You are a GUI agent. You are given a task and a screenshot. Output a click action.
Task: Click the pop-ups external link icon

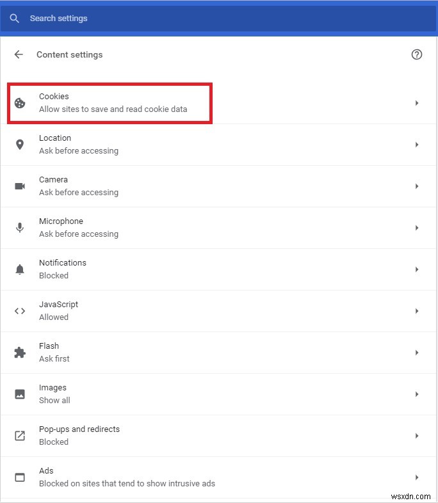20,436
